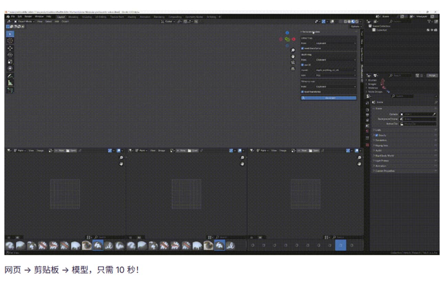Select the Move tool
Screen dimensions: 447x299
(10, 48)
